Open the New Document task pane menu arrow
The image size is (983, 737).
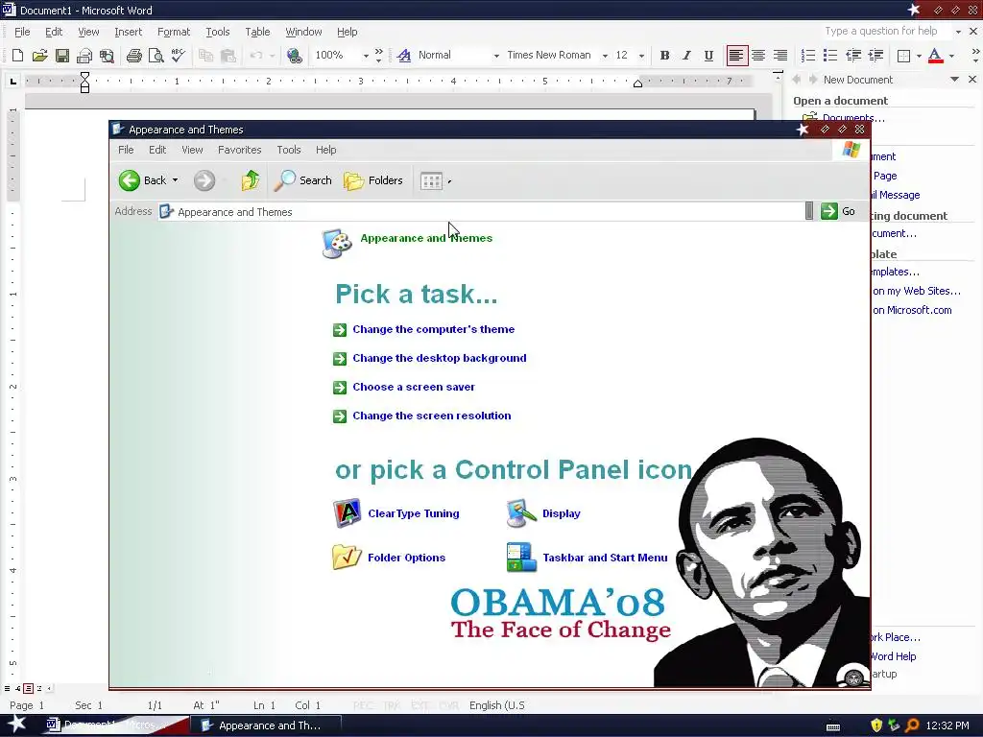[x=954, y=79]
